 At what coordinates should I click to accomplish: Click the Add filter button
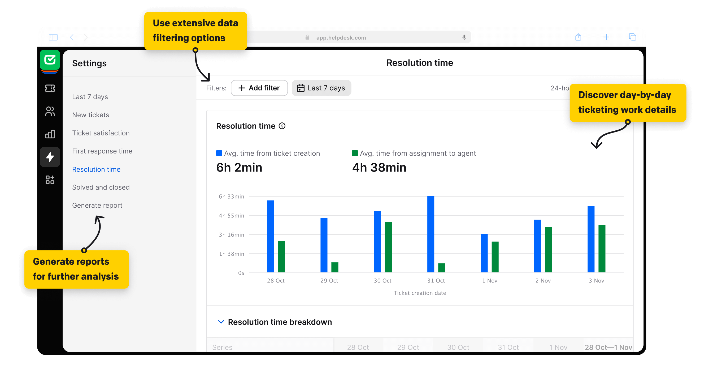259,88
